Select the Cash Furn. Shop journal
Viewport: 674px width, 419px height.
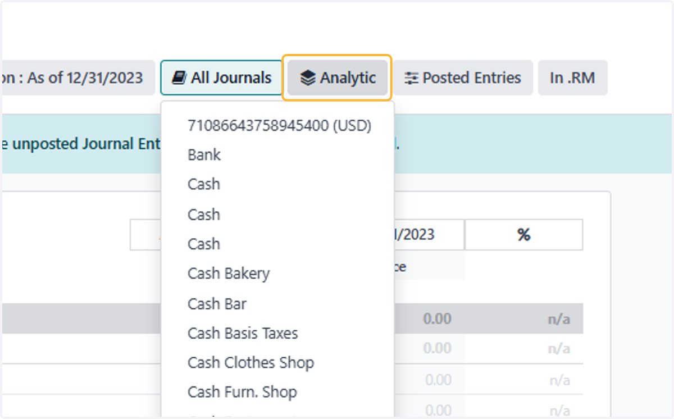point(242,392)
